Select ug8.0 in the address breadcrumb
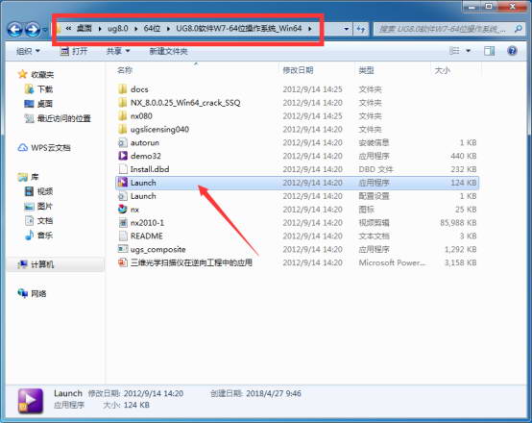Viewport: 532px width, 423px height. (x=118, y=29)
